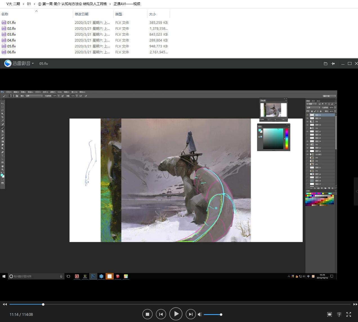
Task: Skip to the previous video
Action: coord(161,314)
